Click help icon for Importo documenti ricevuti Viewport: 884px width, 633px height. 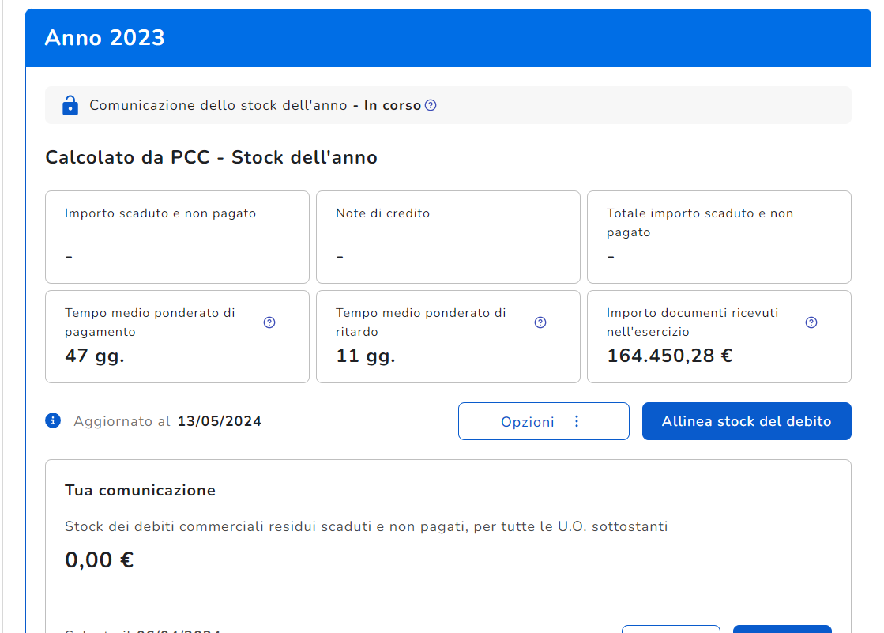click(811, 322)
